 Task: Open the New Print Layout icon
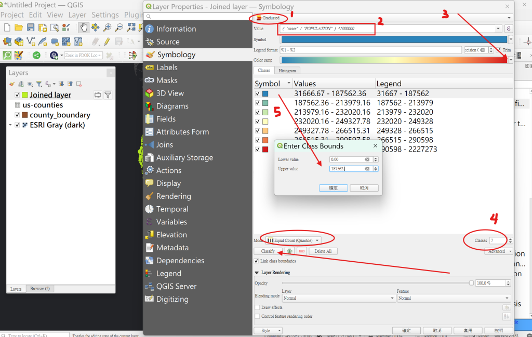[x=43, y=28]
